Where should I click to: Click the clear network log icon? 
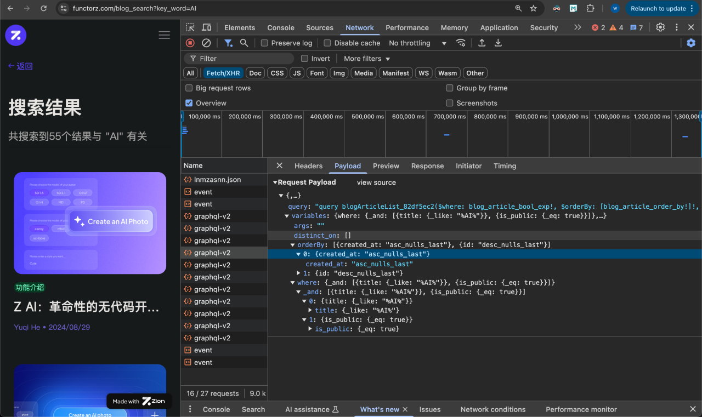pyautogui.click(x=206, y=43)
